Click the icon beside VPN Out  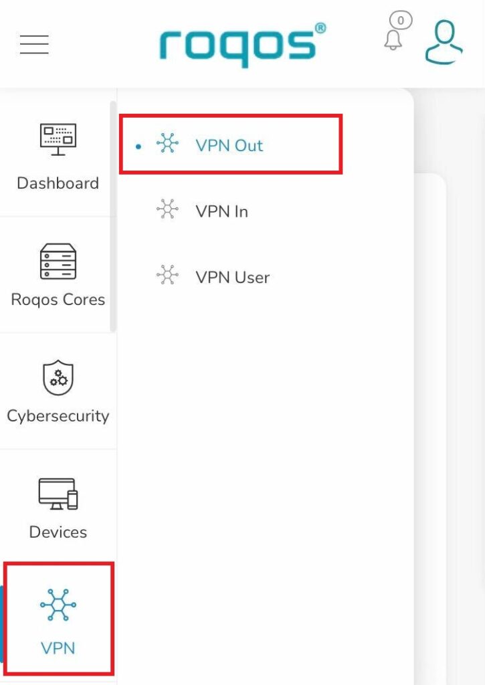(167, 143)
